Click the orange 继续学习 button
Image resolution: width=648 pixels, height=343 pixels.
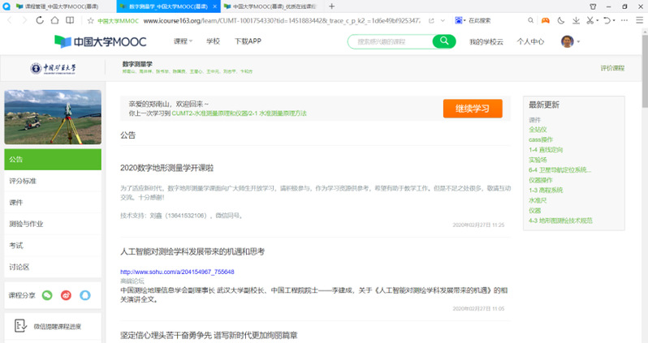pos(473,109)
